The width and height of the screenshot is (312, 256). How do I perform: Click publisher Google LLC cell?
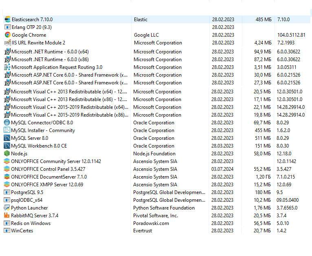pyautogui.click(x=147, y=35)
